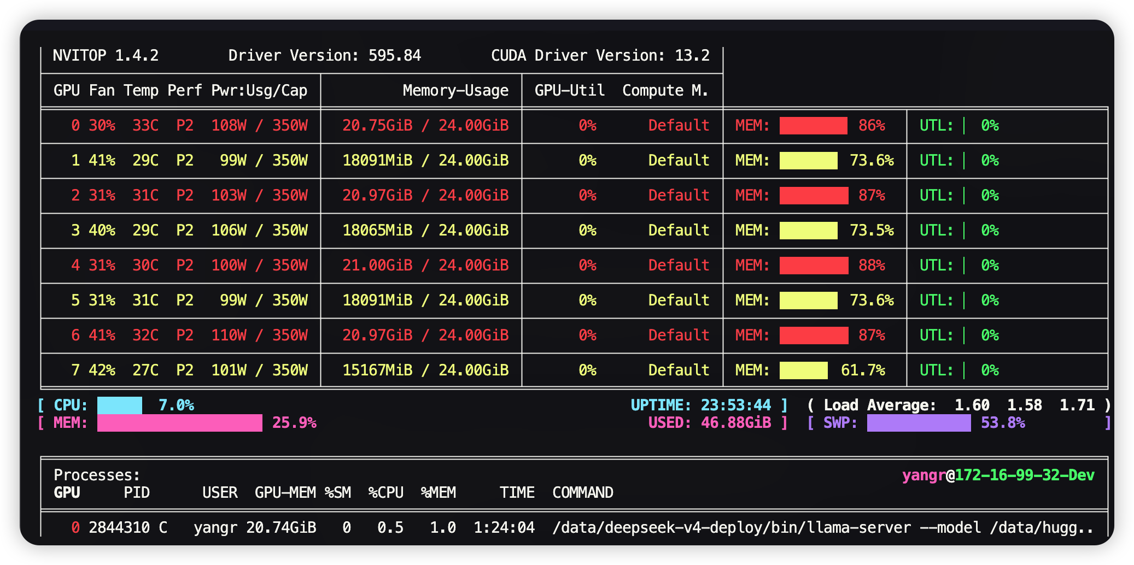
Task: Click the "7.0%" CPU usage value
Action: 176,405
